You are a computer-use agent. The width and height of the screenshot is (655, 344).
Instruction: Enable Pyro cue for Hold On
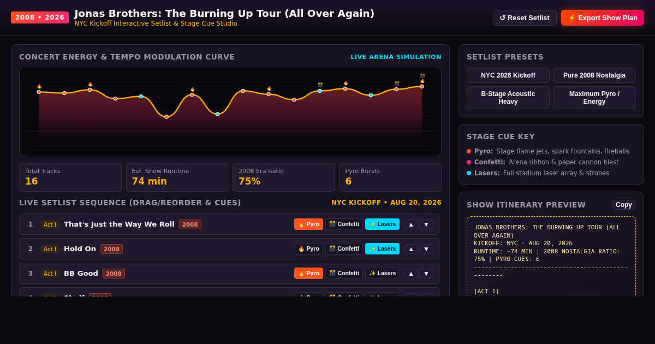pyautogui.click(x=308, y=249)
